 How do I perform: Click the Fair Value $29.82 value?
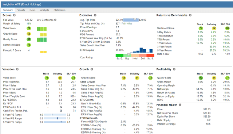point(29,20)
